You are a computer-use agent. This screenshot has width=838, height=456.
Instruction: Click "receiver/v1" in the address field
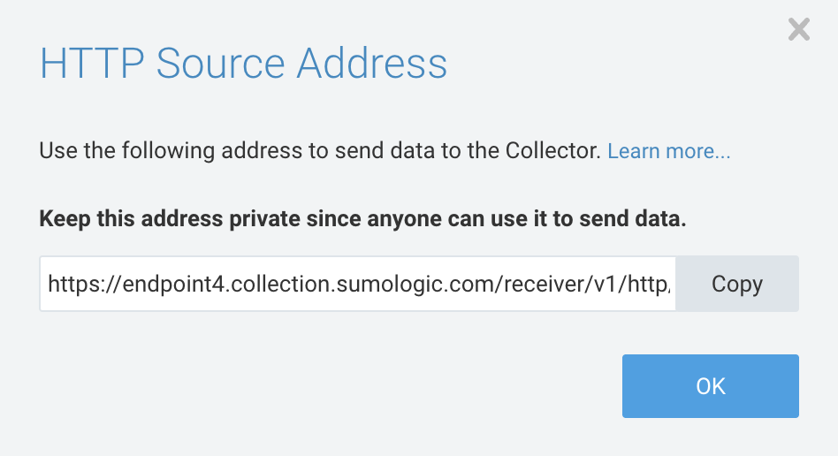[563, 285]
